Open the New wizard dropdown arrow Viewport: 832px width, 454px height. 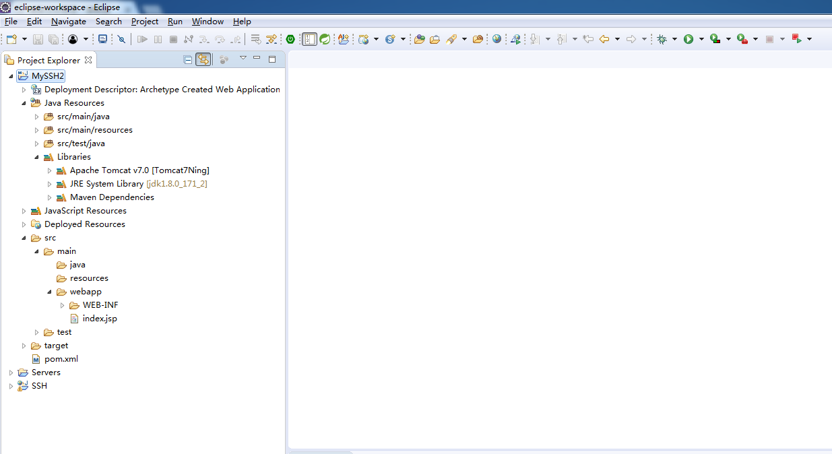click(x=25, y=39)
